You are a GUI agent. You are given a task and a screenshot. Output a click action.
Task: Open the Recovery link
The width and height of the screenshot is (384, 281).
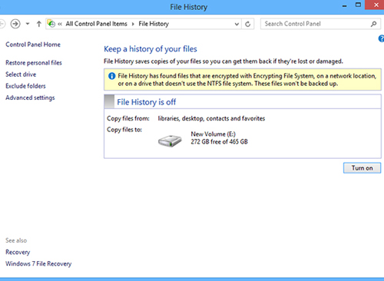pyautogui.click(x=18, y=252)
